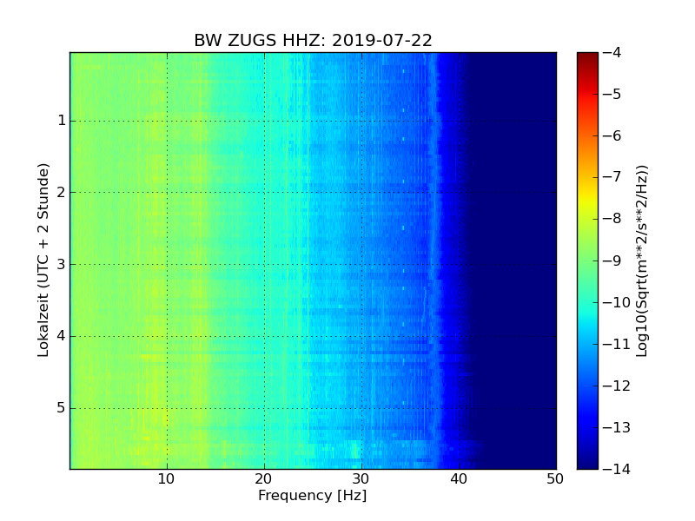The width and height of the screenshot is (695, 521).
Task: Click colorbar tick label '−10'
Action: coord(617,302)
